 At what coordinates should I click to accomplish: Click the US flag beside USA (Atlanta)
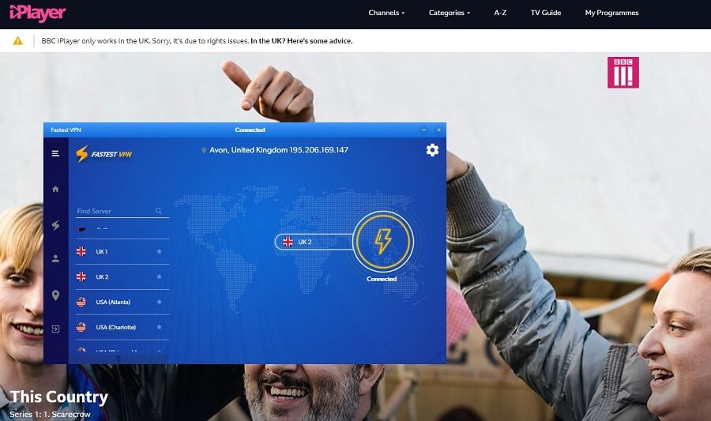(x=81, y=302)
